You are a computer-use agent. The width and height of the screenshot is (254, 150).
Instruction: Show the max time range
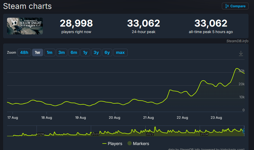[x=120, y=53]
